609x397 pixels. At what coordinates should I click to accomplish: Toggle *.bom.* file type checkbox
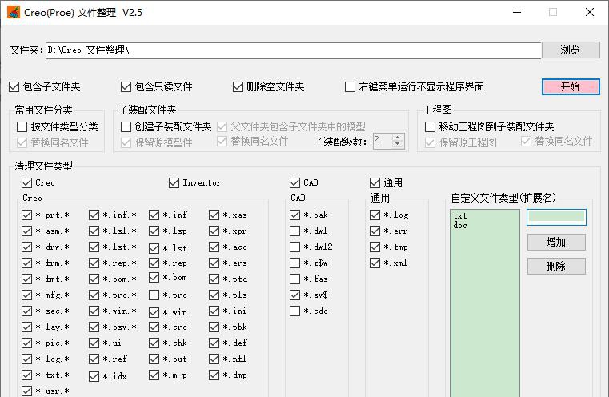pos(94,279)
